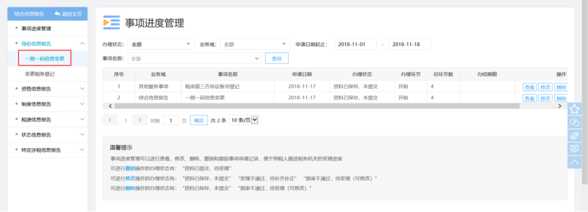Click 查看 for 税库银三方协议账号登记 row
Image resolution: width=588 pixels, height=212 pixels.
click(x=530, y=87)
